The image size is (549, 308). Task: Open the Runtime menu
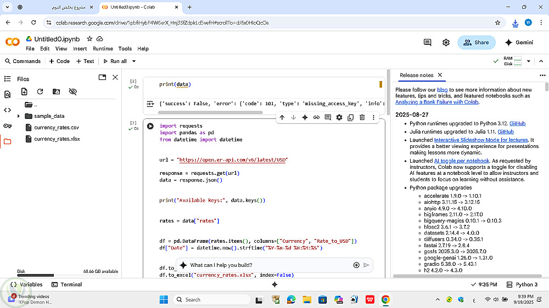coord(103,49)
